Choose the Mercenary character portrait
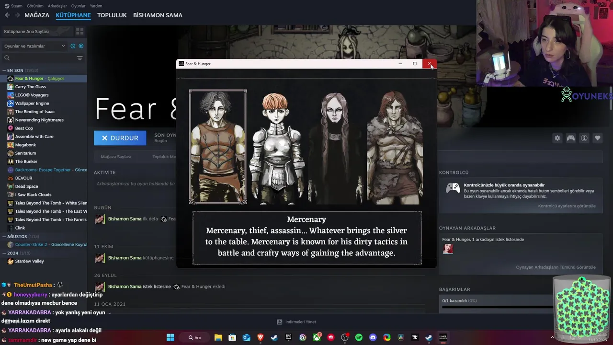 click(218, 147)
